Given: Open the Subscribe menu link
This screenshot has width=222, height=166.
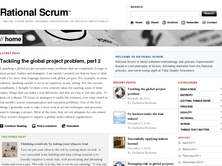Looking at the screenshot, I should coord(192,23).
